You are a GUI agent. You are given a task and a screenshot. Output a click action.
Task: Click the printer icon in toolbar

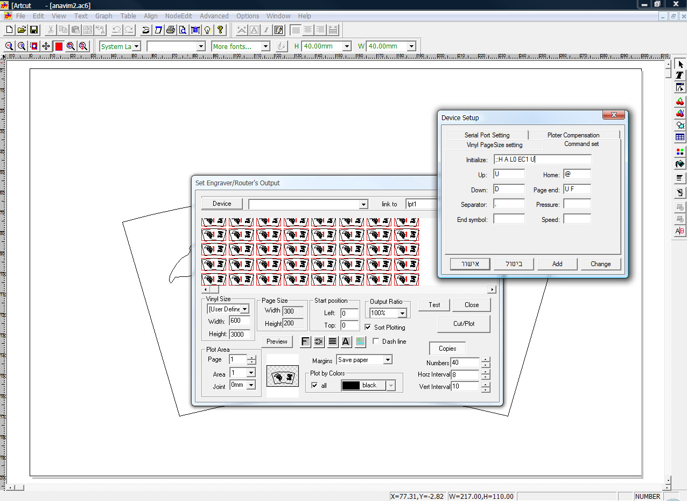[171, 30]
